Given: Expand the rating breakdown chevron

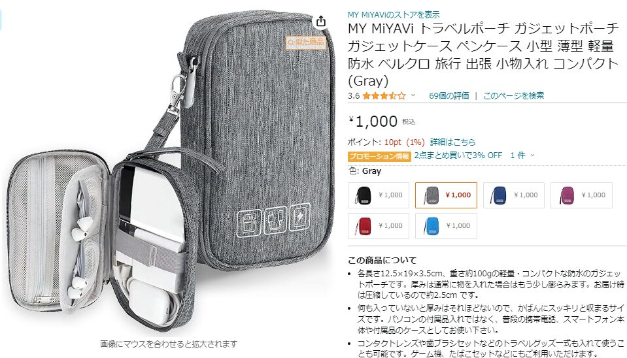Looking at the screenshot, I should tap(413, 95).
